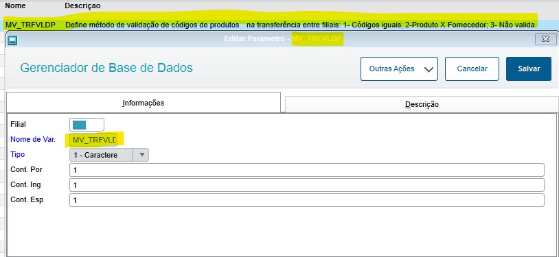The width and height of the screenshot is (559, 257).
Task: Click the Cont. Por input field
Action: 306,170
